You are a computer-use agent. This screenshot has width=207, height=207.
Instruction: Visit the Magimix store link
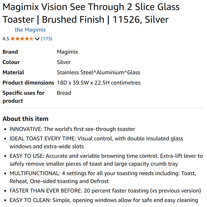[30, 30]
